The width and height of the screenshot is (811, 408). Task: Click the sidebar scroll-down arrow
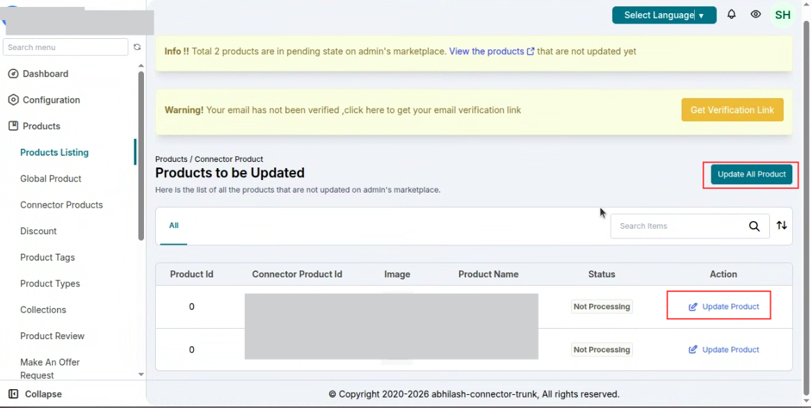point(141,375)
